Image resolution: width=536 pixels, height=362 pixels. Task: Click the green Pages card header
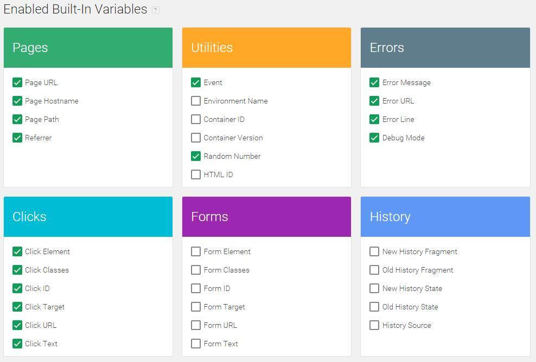coord(88,48)
